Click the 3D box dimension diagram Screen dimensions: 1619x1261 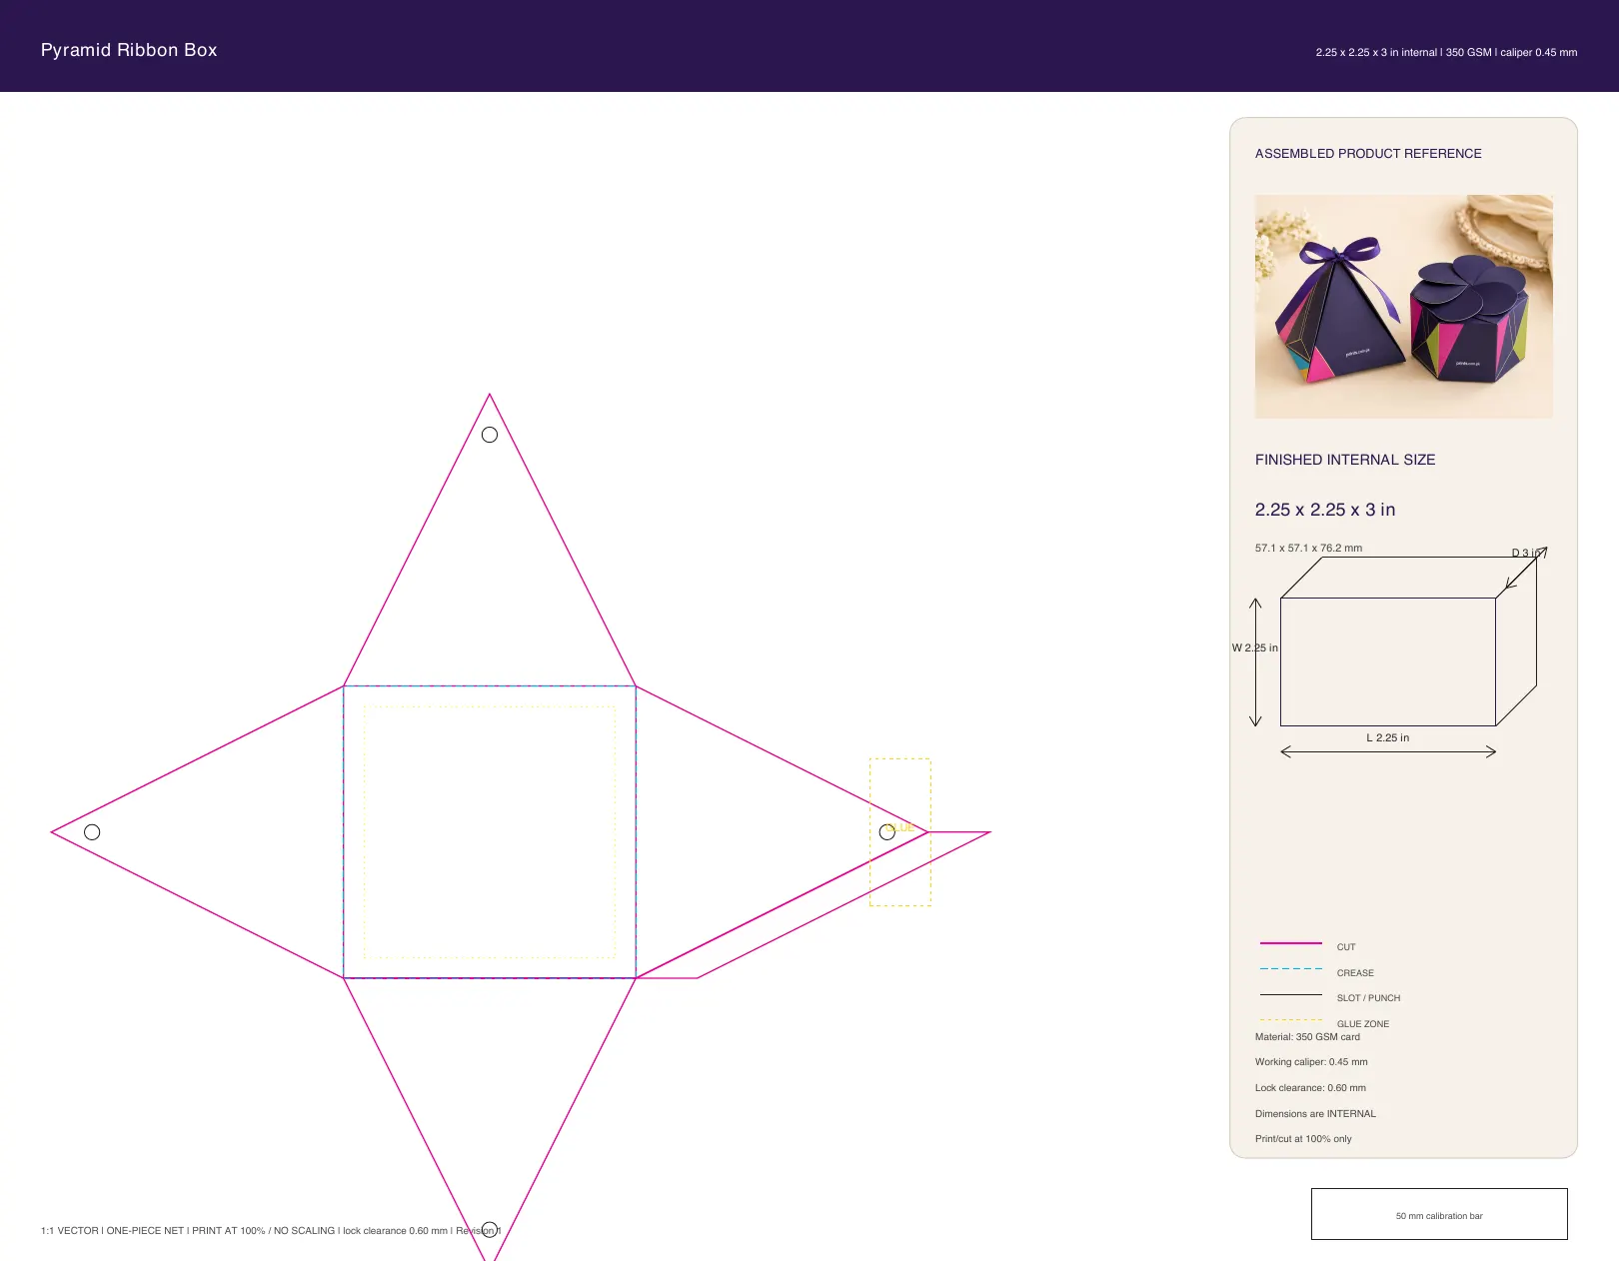pyautogui.click(x=1408, y=641)
